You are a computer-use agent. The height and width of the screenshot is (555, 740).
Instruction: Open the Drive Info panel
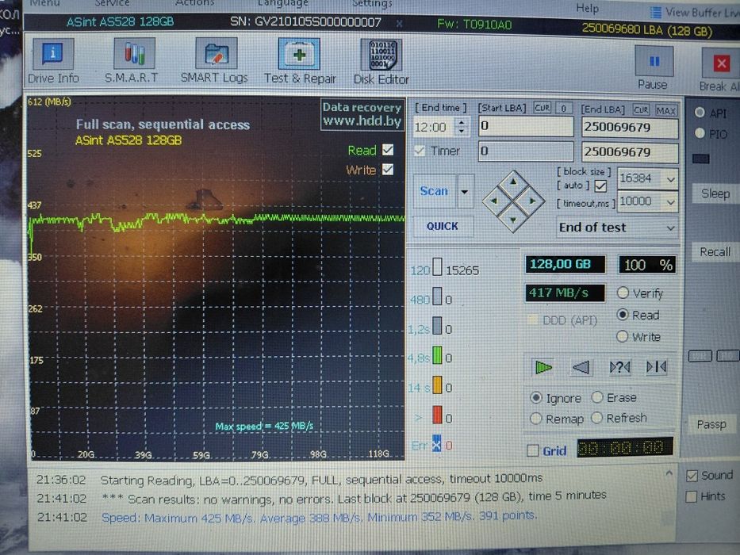pos(53,62)
